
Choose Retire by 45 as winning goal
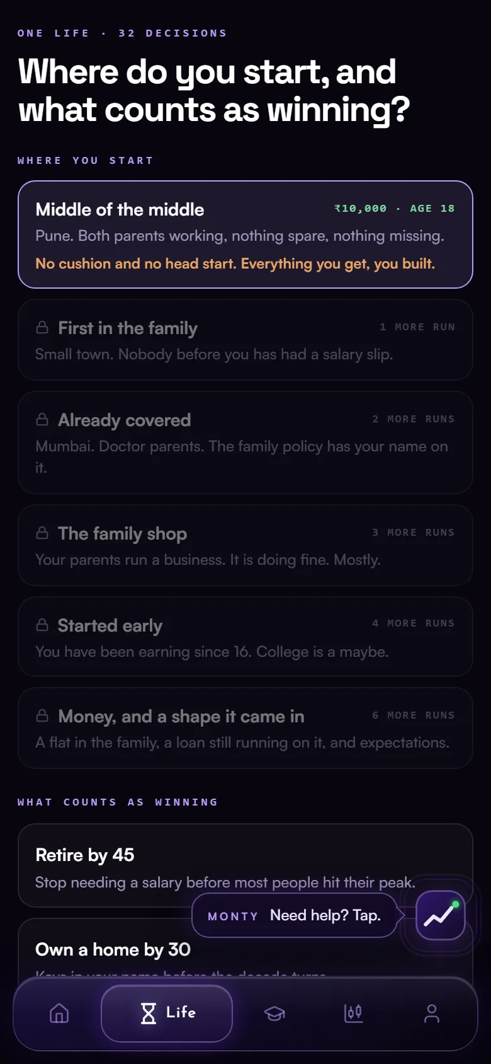[245, 865]
